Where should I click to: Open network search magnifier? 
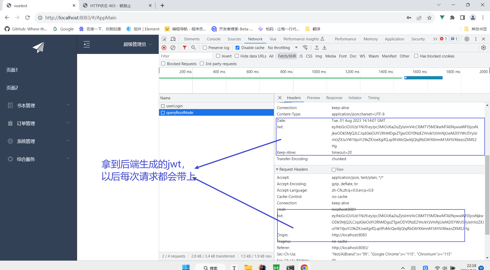[x=193, y=48]
